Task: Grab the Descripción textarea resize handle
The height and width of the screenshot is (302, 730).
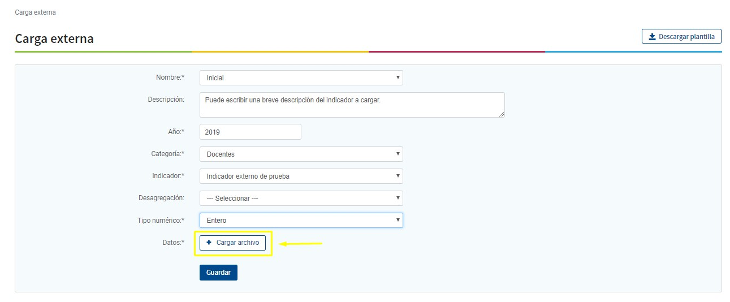Action: [x=501, y=114]
